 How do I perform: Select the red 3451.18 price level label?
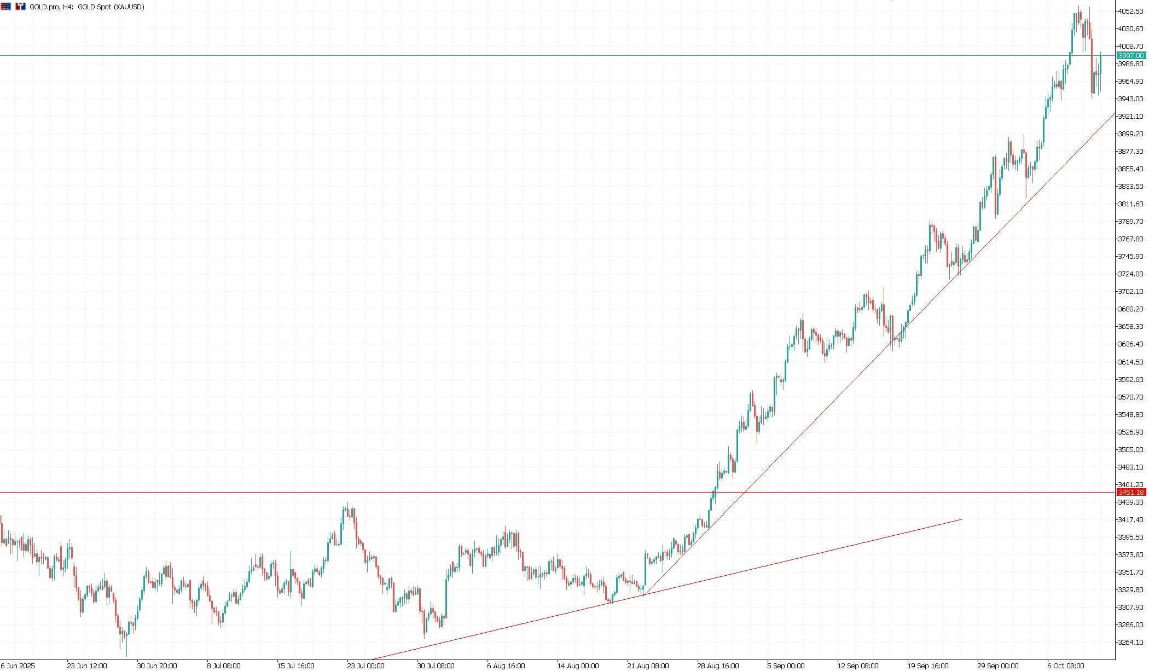click(x=1131, y=493)
